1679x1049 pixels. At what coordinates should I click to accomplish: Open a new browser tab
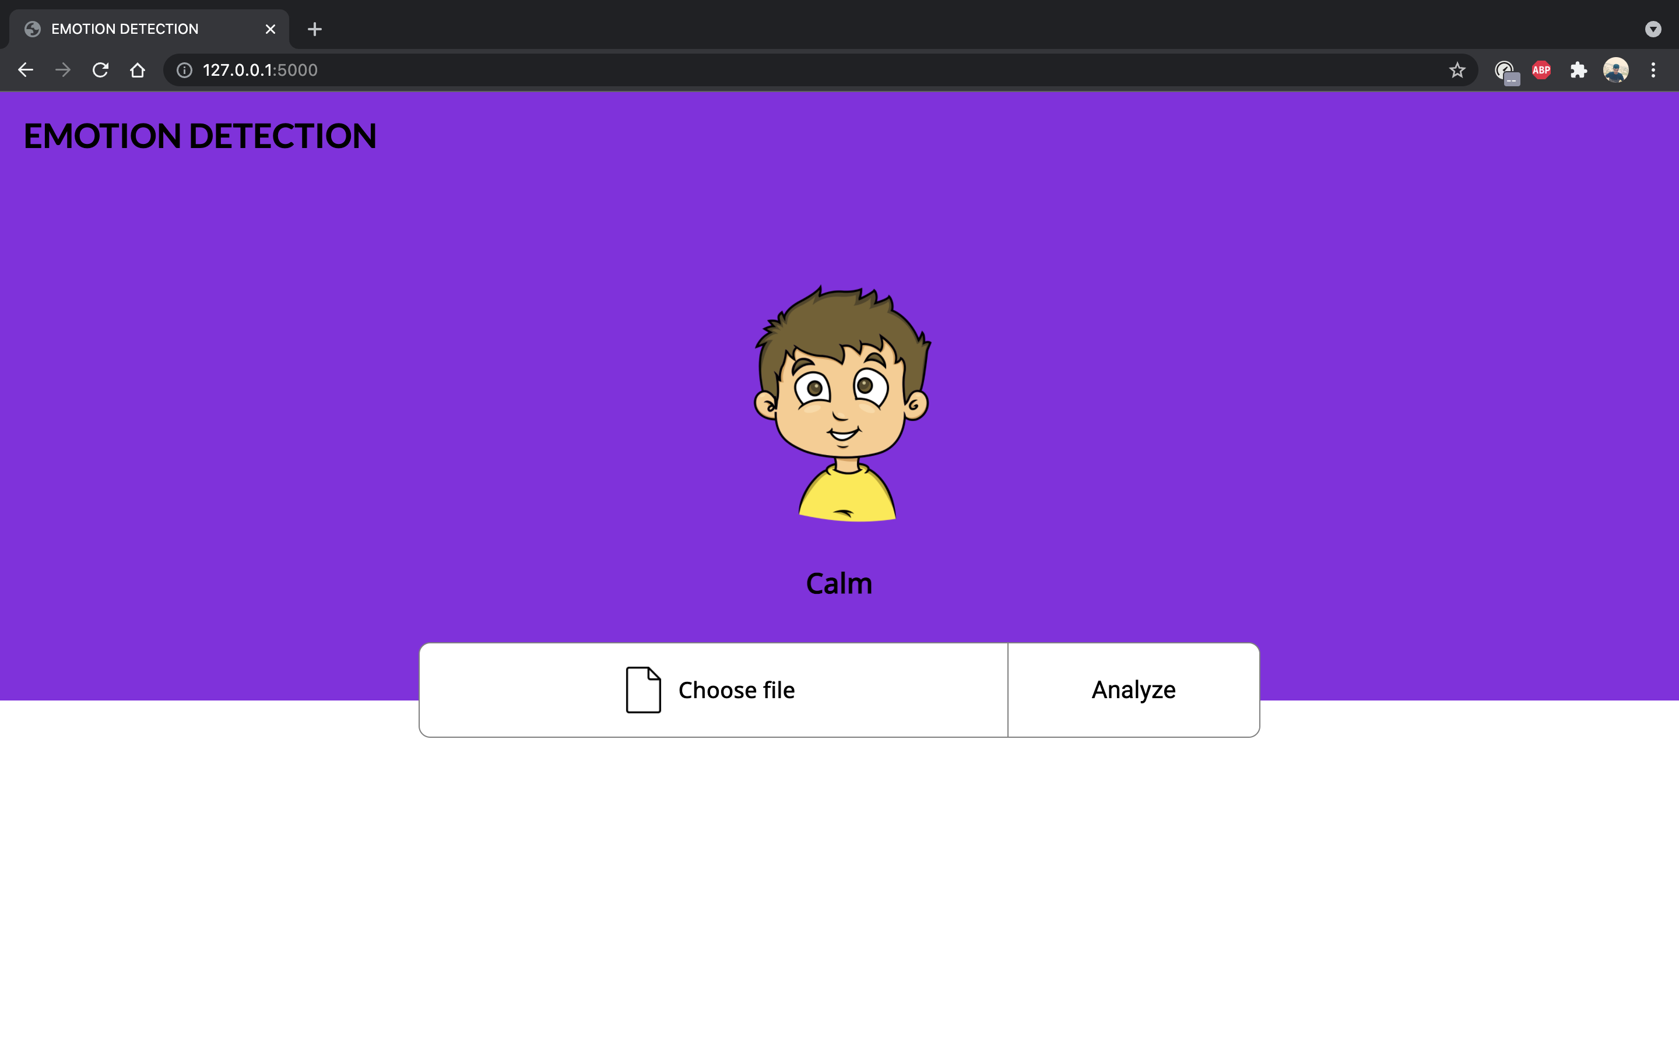pos(315,29)
